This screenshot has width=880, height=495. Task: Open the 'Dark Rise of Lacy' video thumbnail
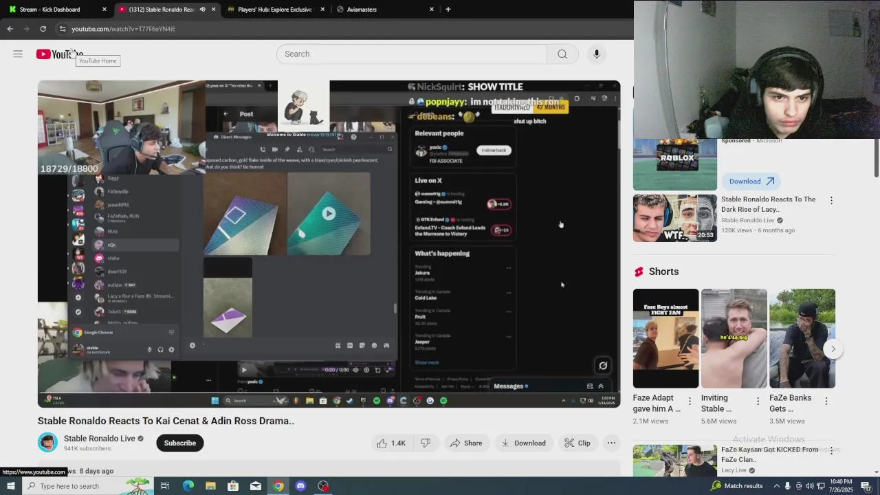pos(675,218)
